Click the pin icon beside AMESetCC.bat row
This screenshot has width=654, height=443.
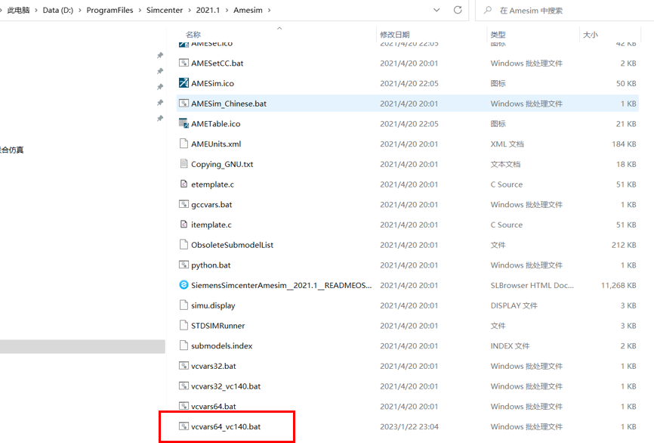160,71
